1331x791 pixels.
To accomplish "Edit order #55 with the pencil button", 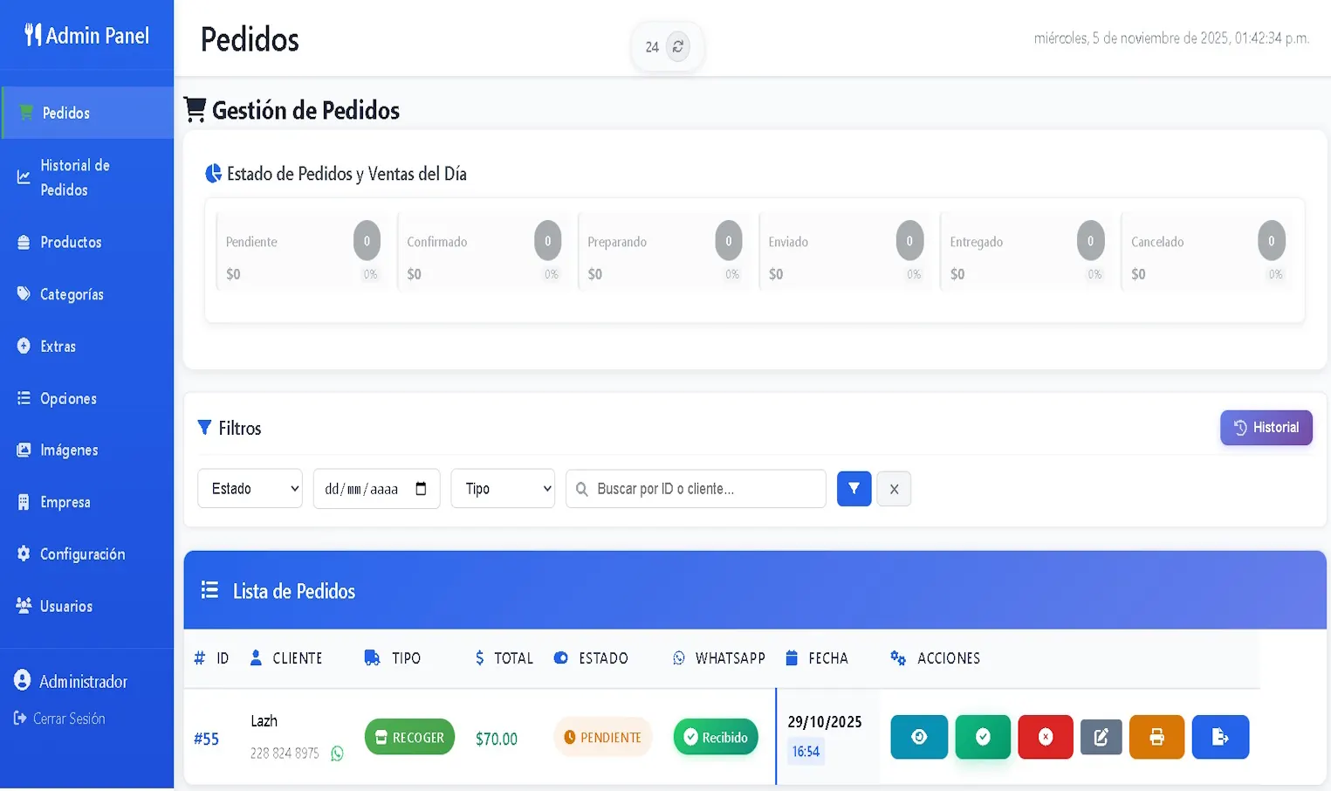I will tap(1101, 738).
